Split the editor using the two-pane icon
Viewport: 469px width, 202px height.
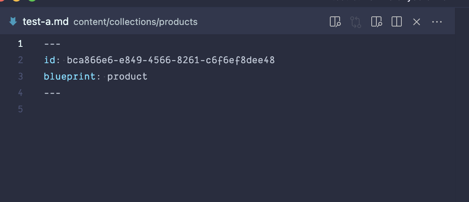point(397,22)
